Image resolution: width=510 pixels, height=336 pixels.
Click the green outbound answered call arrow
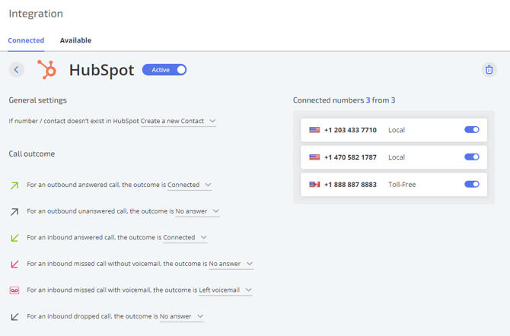point(14,185)
